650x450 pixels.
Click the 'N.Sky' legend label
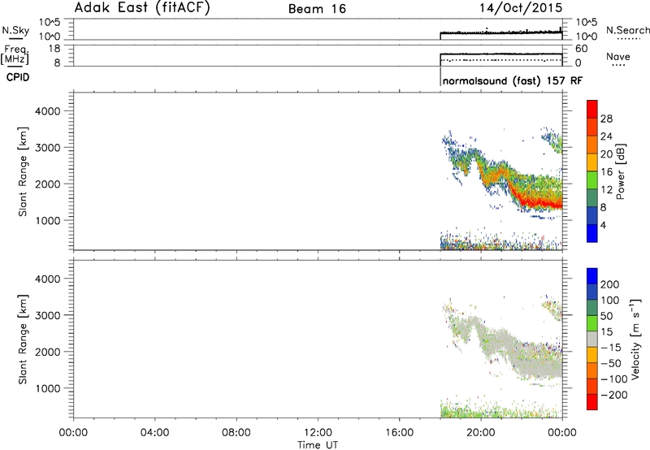pyautogui.click(x=15, y=30)
